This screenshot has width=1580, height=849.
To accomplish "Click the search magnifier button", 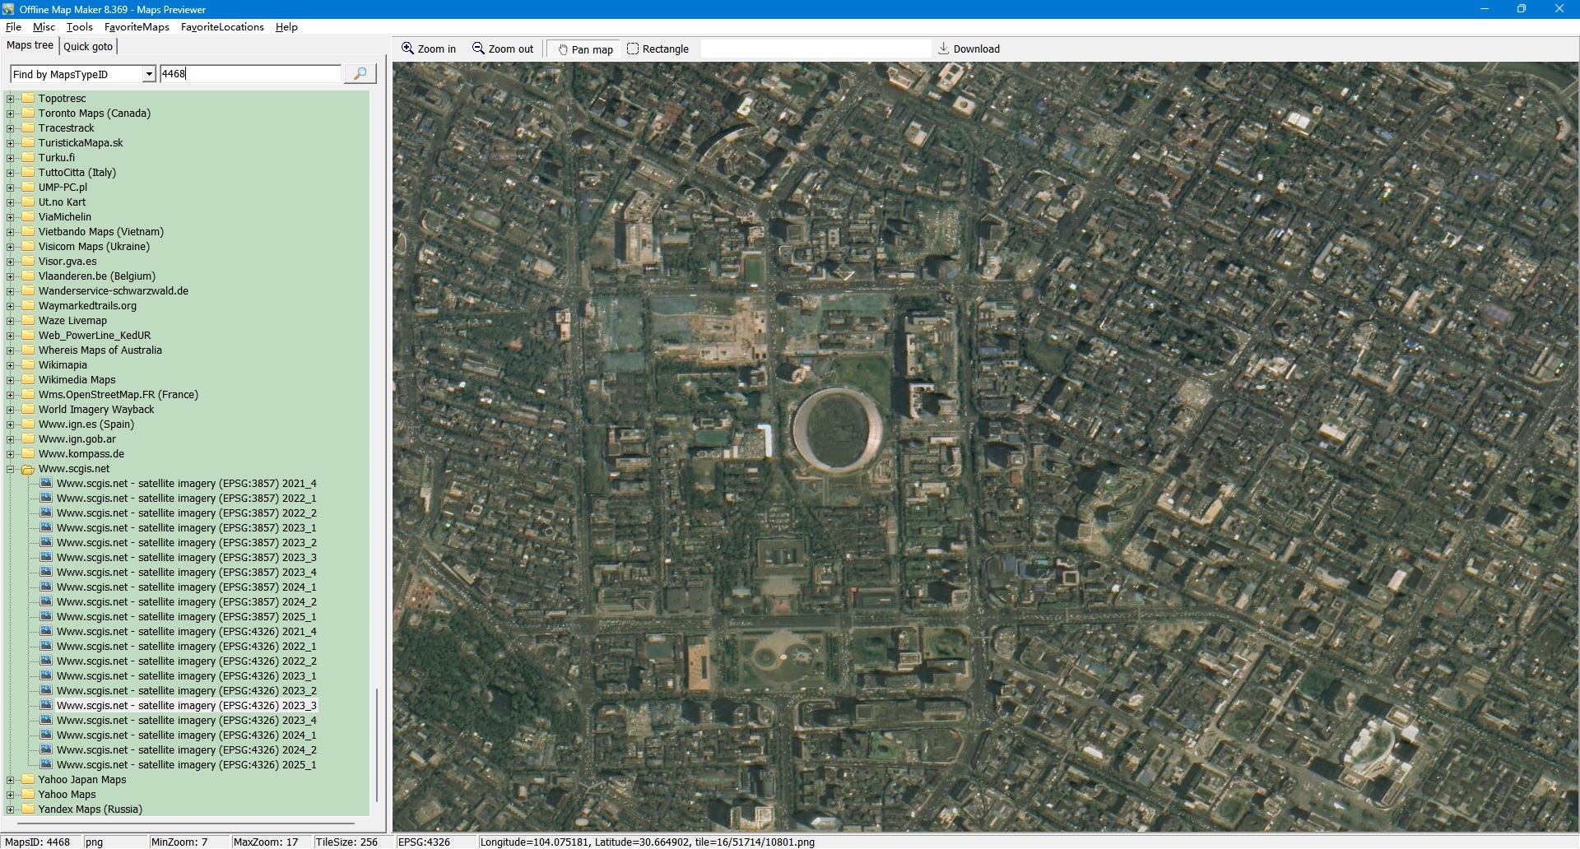I will (x=360, y=74).
